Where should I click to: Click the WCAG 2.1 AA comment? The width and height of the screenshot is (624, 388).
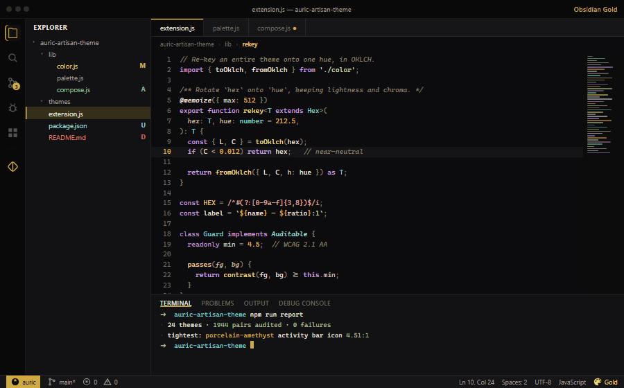point(300,244)
